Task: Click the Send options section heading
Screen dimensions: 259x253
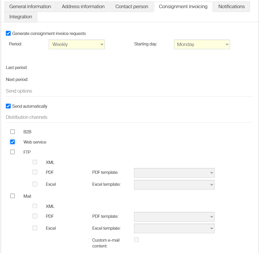Action: point(19,91)
